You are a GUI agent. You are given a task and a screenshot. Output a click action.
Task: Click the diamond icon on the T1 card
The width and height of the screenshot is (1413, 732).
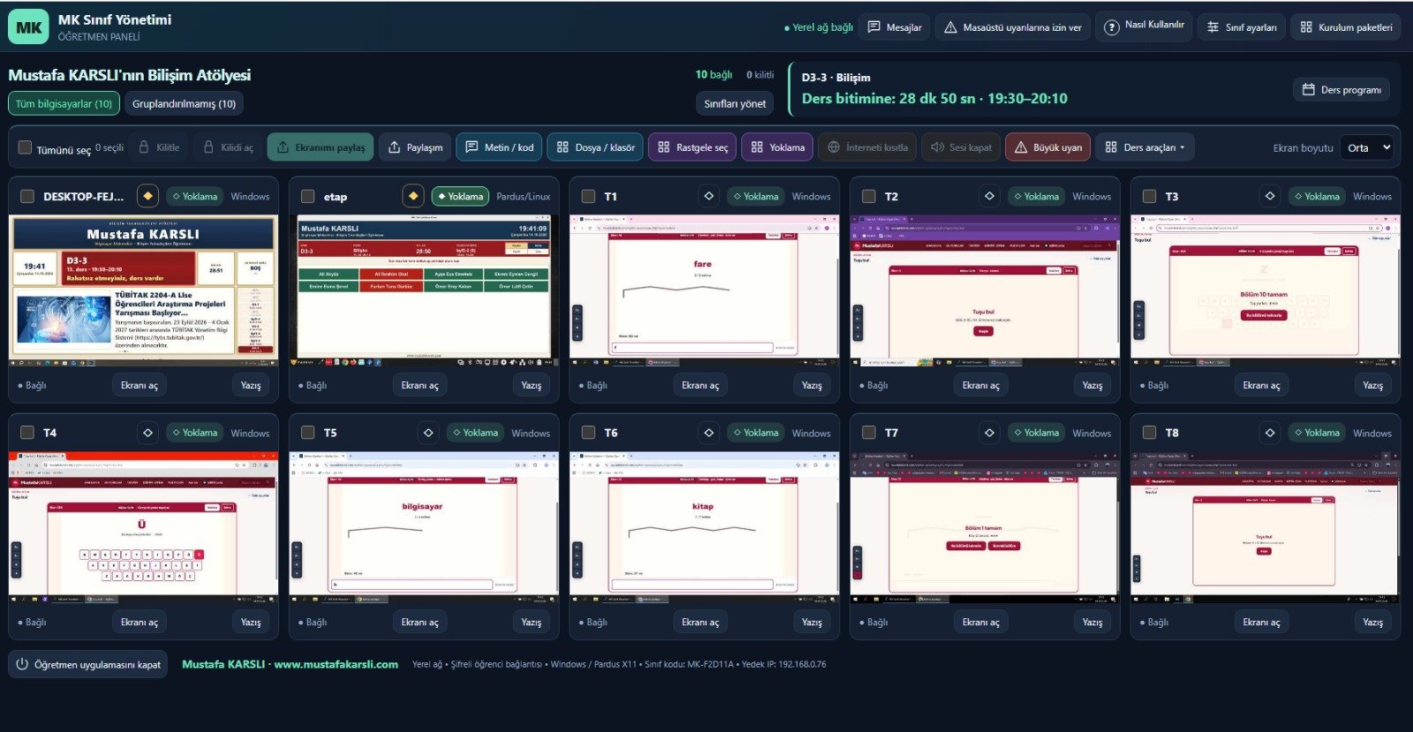tap(708, 196)
